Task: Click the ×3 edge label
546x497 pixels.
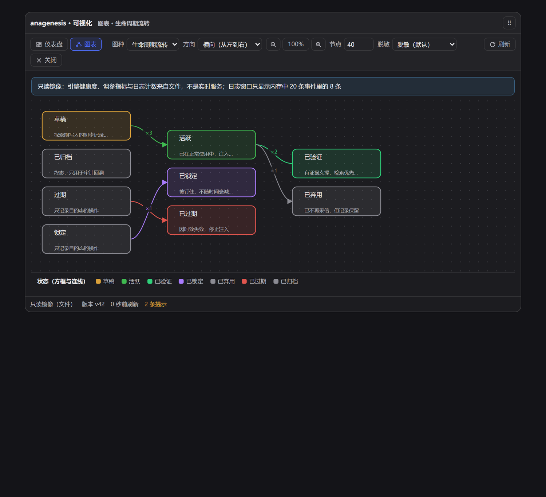Action: click(x=149, y=133)
